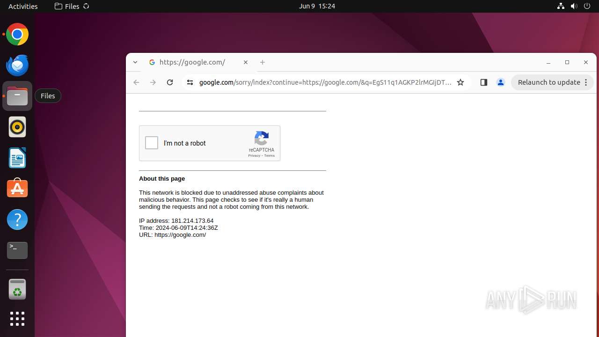
Task: Click Relaunch to update button
Action: point(549,82)
